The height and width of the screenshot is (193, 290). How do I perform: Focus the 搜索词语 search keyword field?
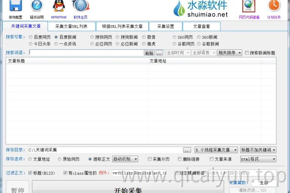(86, 53)
